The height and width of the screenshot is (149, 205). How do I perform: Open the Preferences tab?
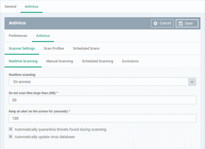[x=18, y=36]
